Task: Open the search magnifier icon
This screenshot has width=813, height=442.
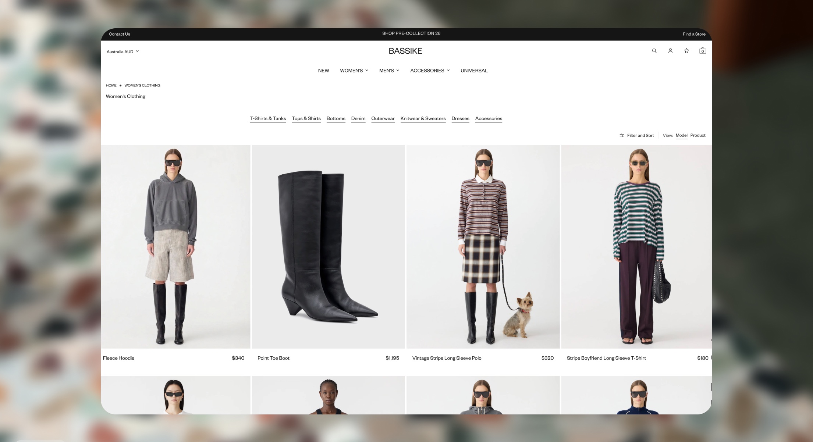Action: pos(654,51)
